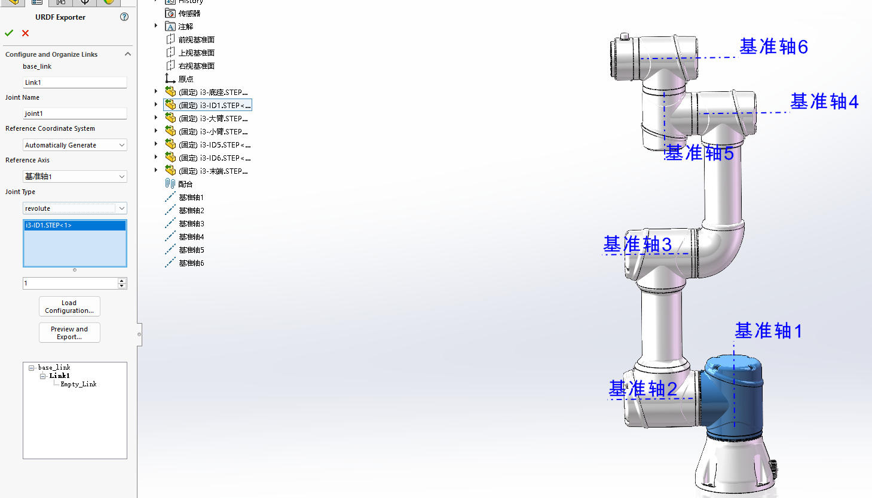Confirm the URDF Exporter with the green check
The height and width of the screenshot is (498, 872).
pos(8,33)
